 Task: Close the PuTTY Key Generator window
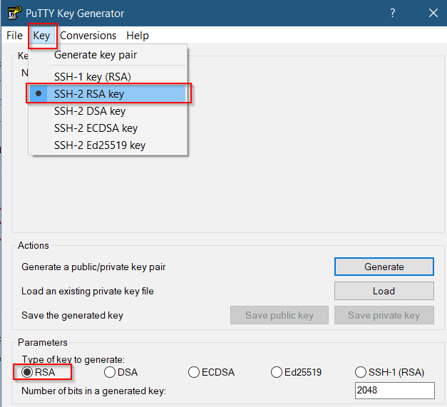pos(433,13)
